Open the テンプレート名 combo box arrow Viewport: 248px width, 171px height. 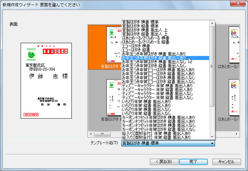(212, 144)
